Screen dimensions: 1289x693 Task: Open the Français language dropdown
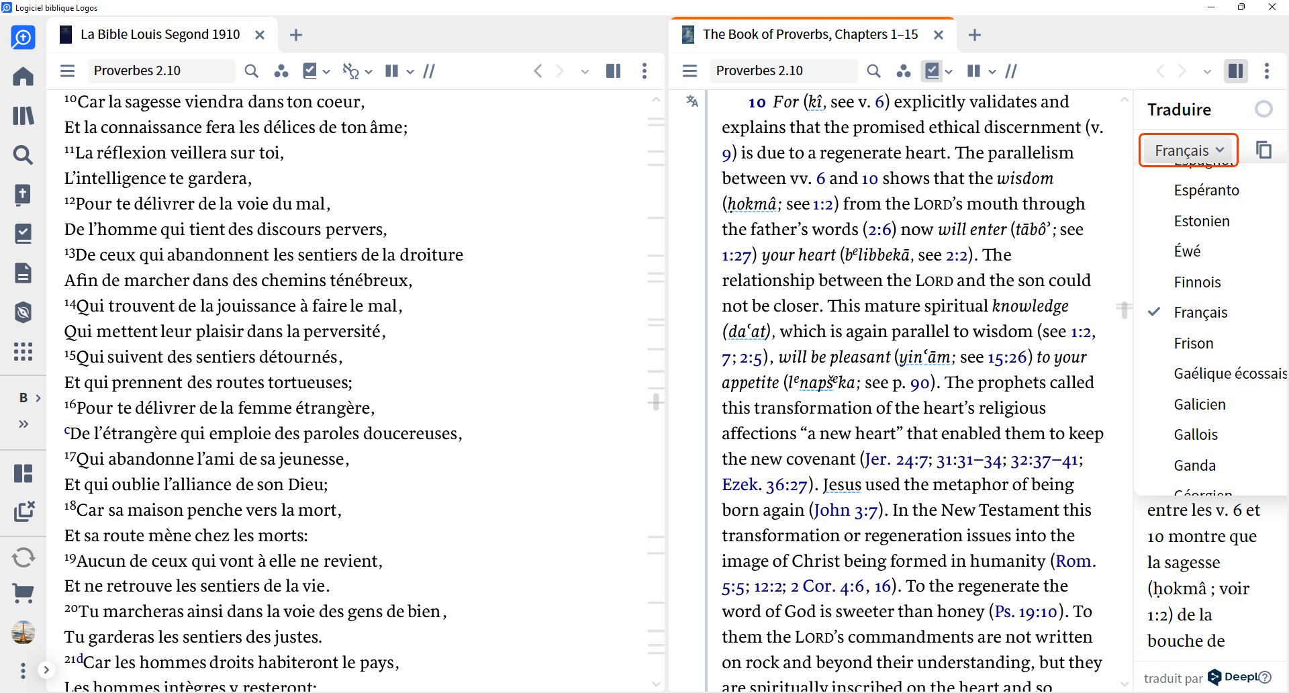1188,150
